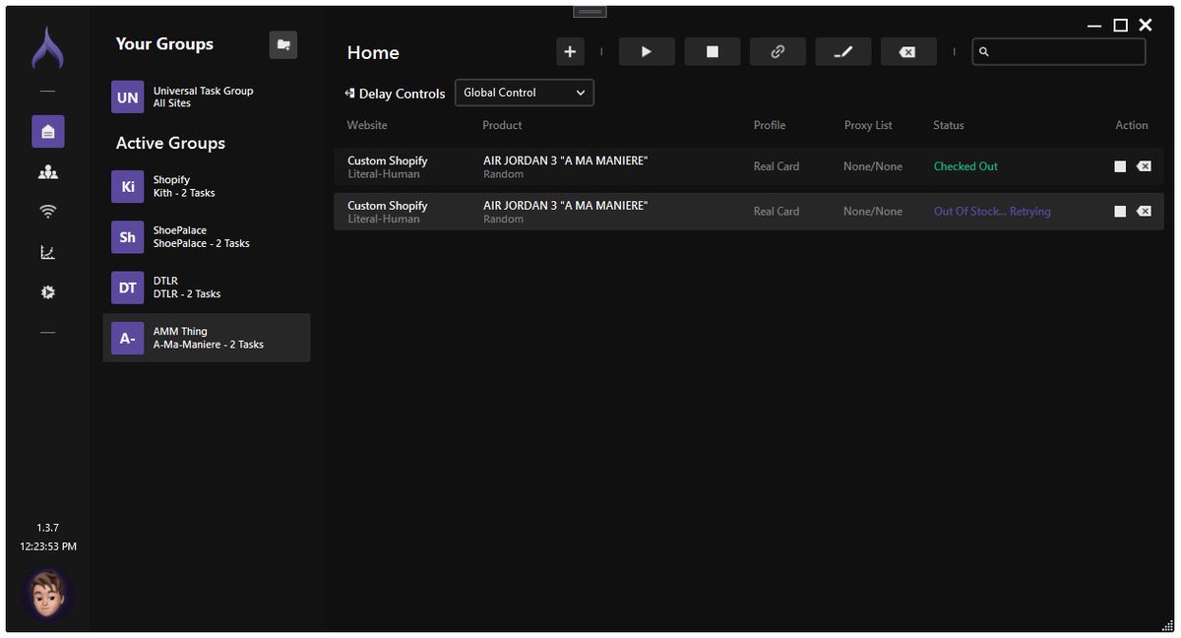
Task: Minimize the application window
Action: click(1094, 26)
